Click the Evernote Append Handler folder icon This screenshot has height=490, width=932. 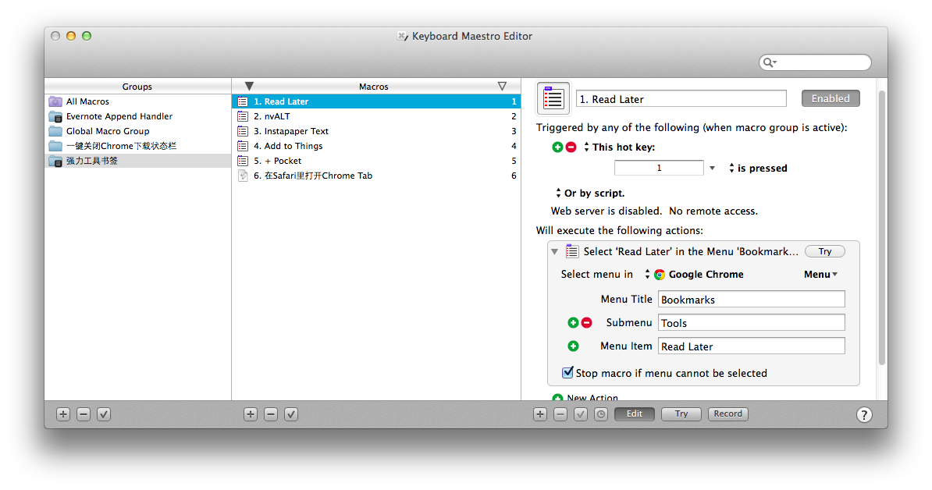pos(55,116)
